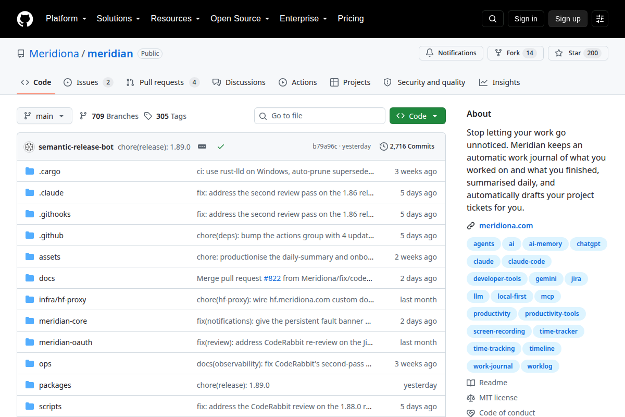Screen dimensions: 625x417
Task: Expand the commit message ellipsis icon
Action: click(202, 147)
